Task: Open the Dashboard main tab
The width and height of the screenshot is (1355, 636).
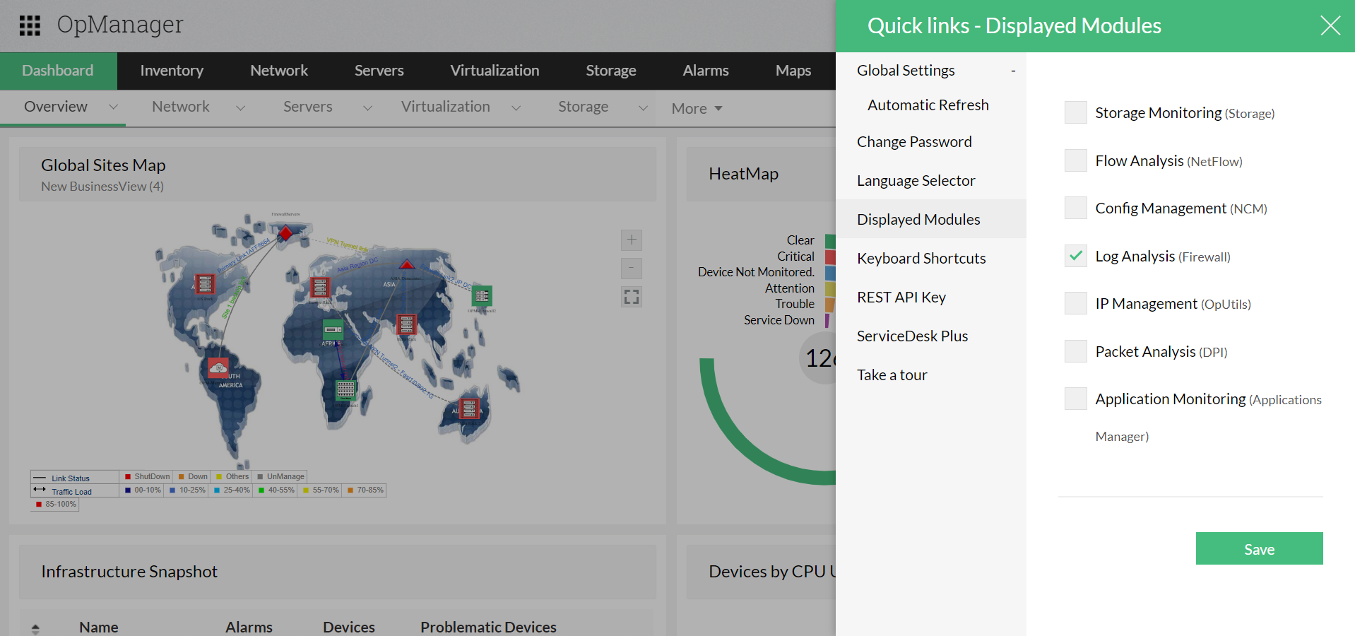Action: coord(58,71)
